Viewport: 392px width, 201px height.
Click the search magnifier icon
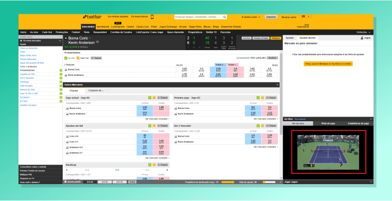pyautogui.click(x=225, y=17)
